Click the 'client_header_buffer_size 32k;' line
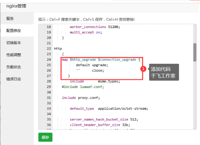This screenshot has width=200, height=145. click(100, 125)
